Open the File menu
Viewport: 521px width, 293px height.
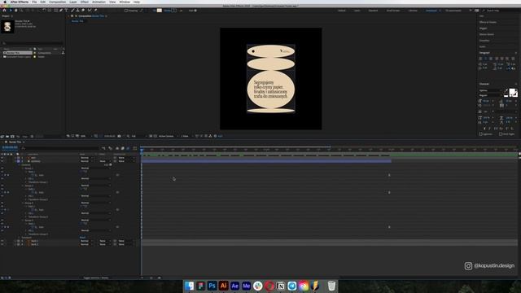(x=34, y=2)
